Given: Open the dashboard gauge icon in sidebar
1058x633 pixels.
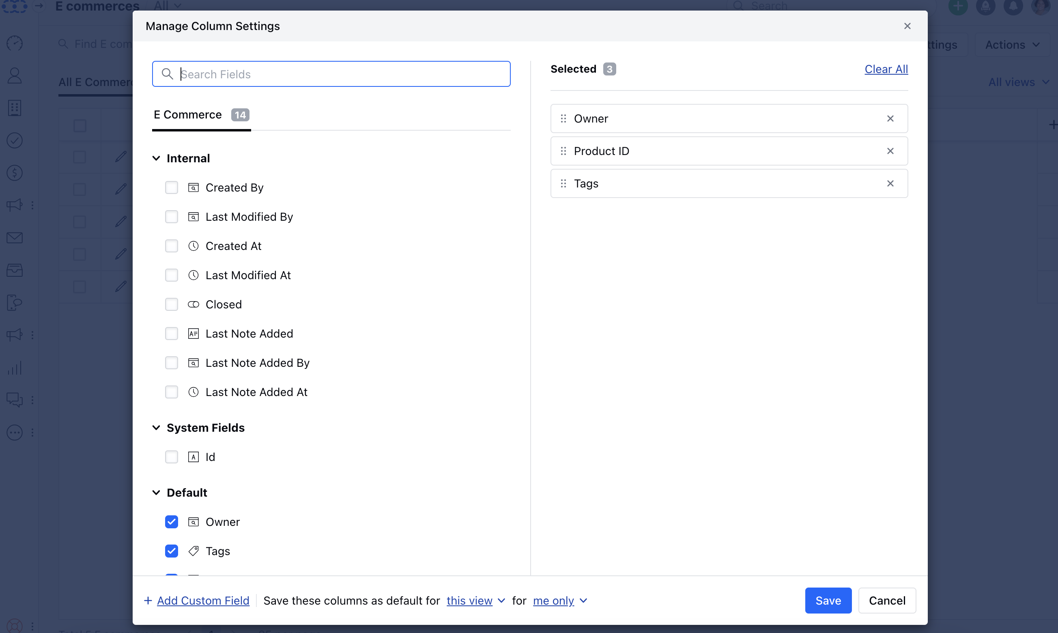Looking at the screenshot, I should click(15, 43).
